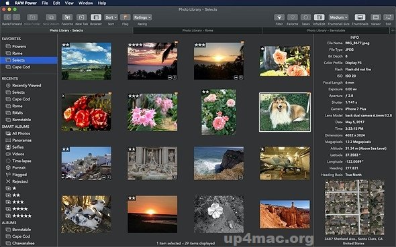Open the Sort dropdown

coord(111,17)
